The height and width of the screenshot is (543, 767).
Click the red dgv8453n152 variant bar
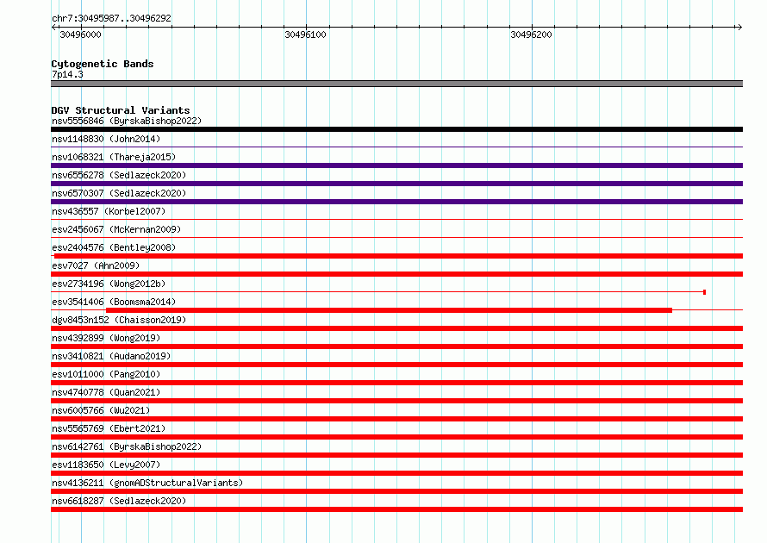tap(396, 328)
